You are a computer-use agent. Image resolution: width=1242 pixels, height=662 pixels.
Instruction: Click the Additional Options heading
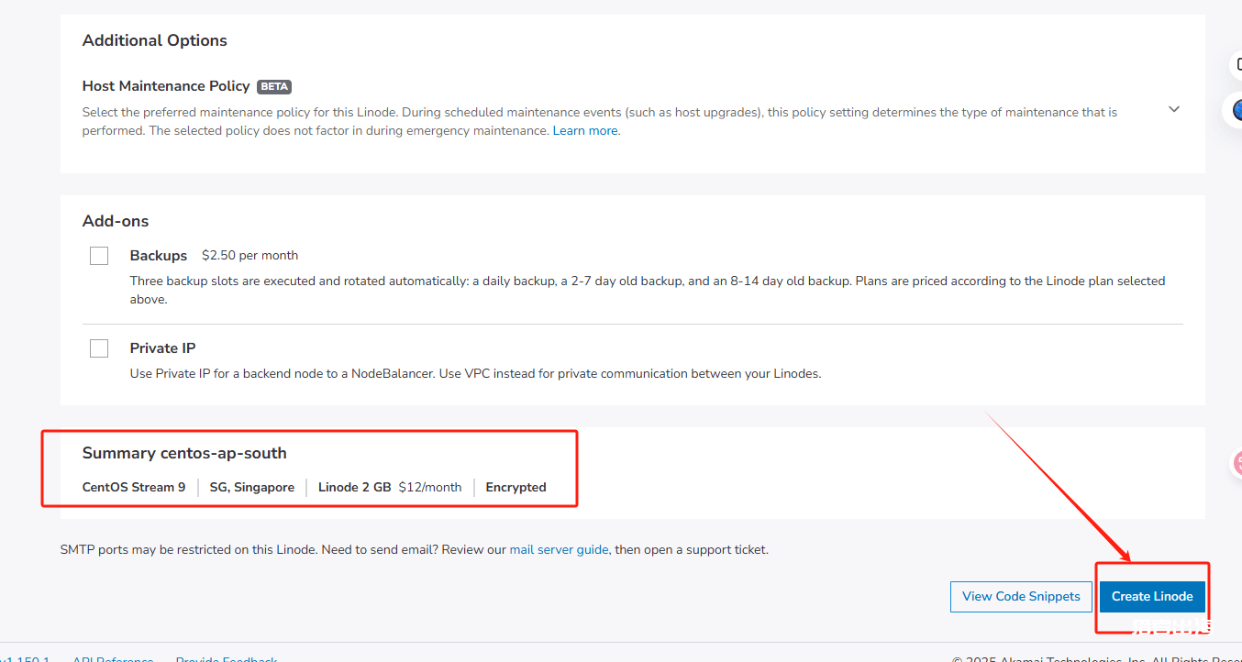[155, 40]
